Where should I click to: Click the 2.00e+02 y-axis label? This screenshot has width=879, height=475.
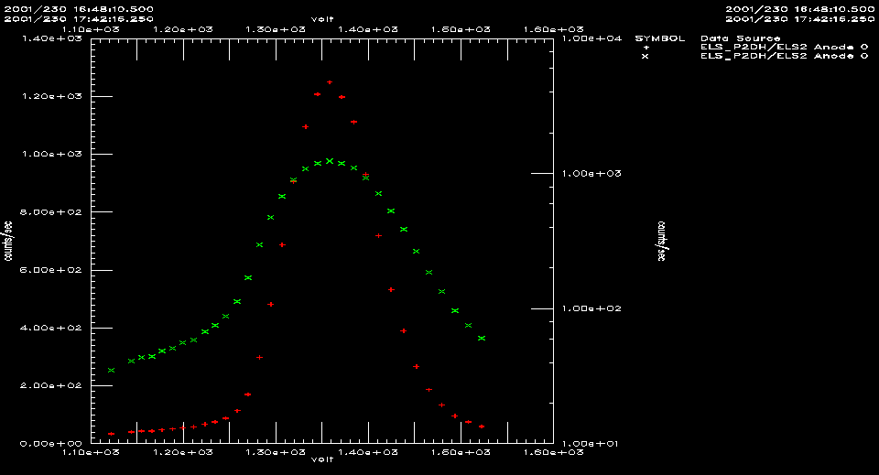point(51,385)
